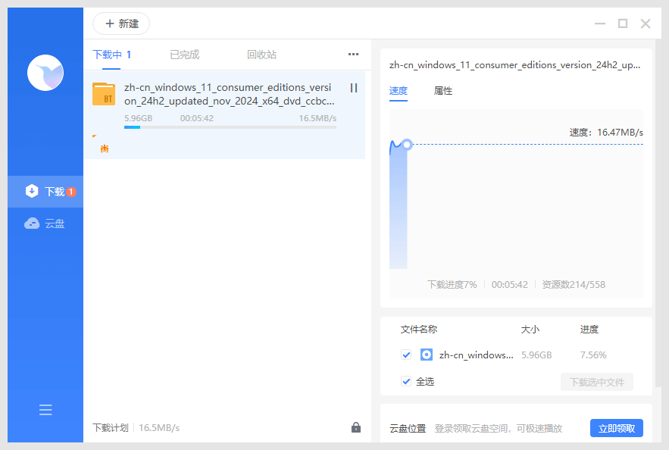Screen dimensions: 669x450
Task: Click the 云盘位置 label
Action: (x=408, y=428)
